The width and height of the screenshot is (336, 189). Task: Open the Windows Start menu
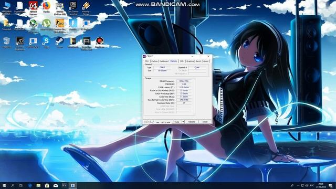[4, 185]
